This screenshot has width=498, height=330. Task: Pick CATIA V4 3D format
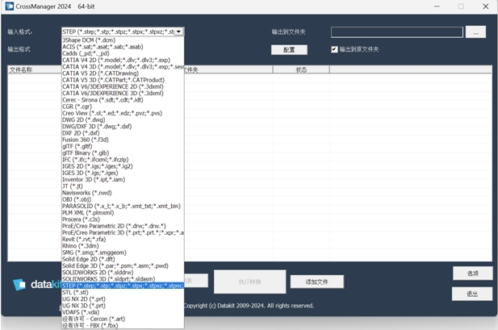123,67
